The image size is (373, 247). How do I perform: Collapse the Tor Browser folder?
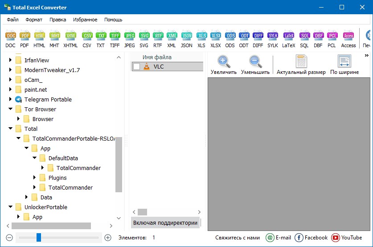[10, 109]
